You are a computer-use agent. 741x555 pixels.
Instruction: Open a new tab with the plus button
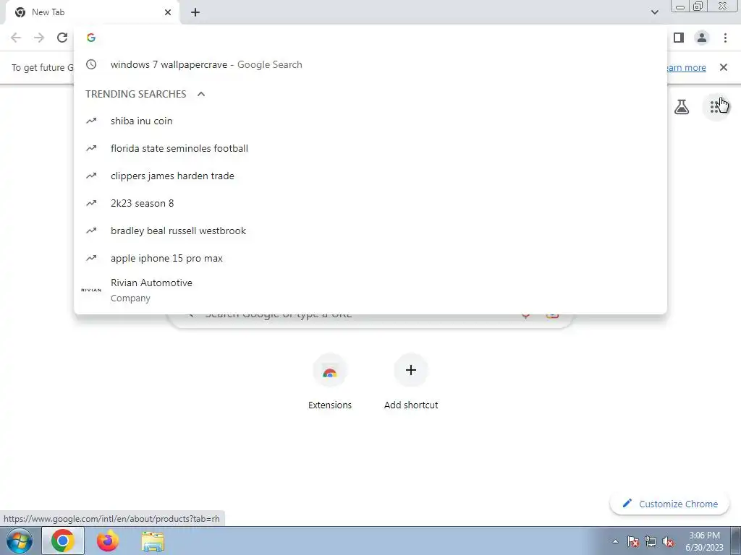[x=195, y=12]
